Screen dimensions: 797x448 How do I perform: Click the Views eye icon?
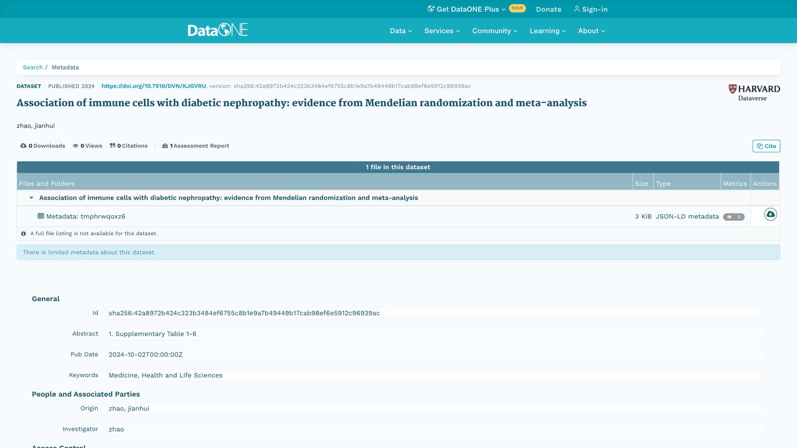click(75, 146)
